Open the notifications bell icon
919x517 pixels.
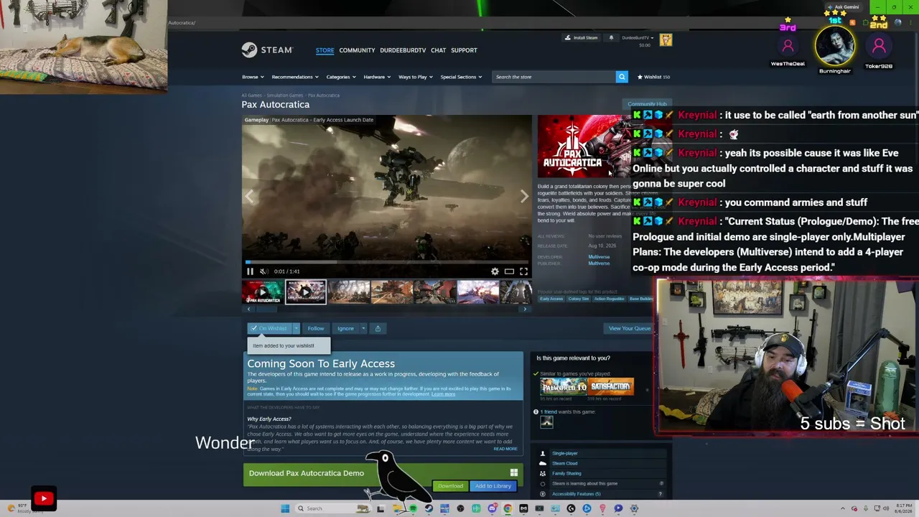tap(611, 37)
